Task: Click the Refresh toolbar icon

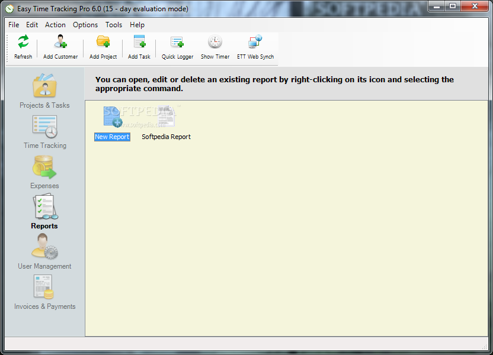Action: (23, 42)
